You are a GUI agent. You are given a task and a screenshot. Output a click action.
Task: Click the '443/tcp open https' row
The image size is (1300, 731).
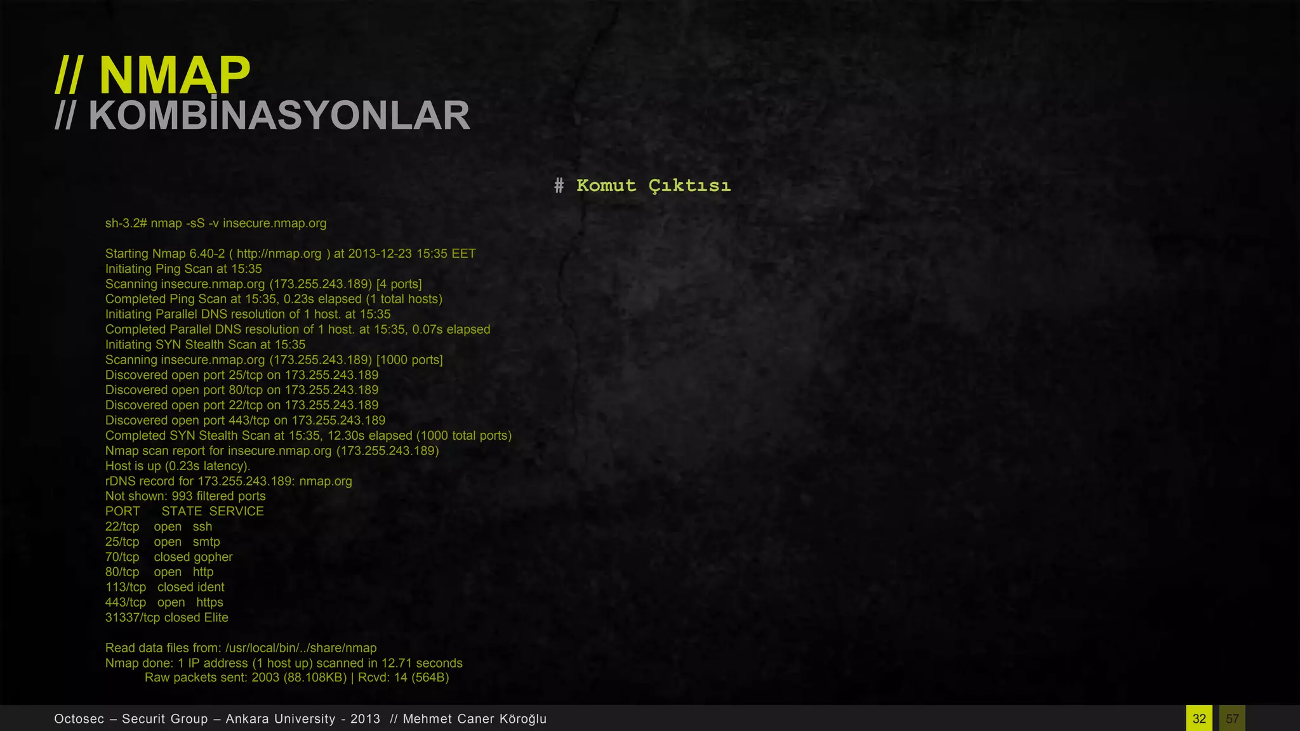click(164, 603)
